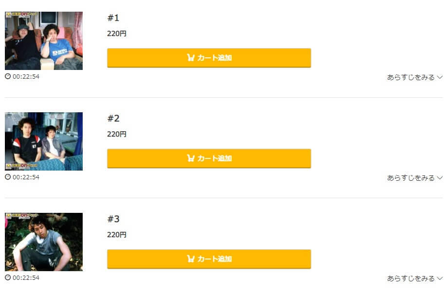448x294 pixels.
Task: Click the cart icon in episode #3's button
Action: [191, 259]
